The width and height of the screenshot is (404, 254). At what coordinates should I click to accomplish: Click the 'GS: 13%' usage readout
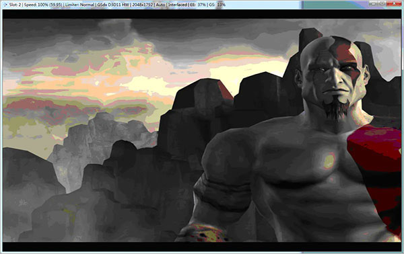(x=217, y=5)
